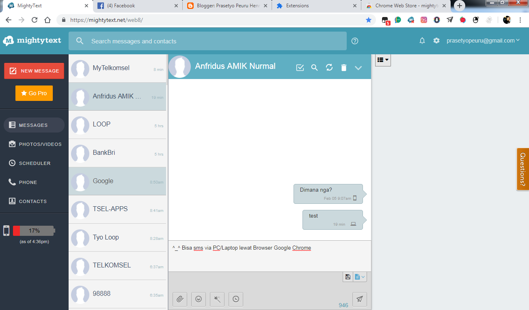Close the Facebook browser tab
Image resolution: width=529 pixels, height=310 pixels.
pyautogui.click(x=176, y=6)
